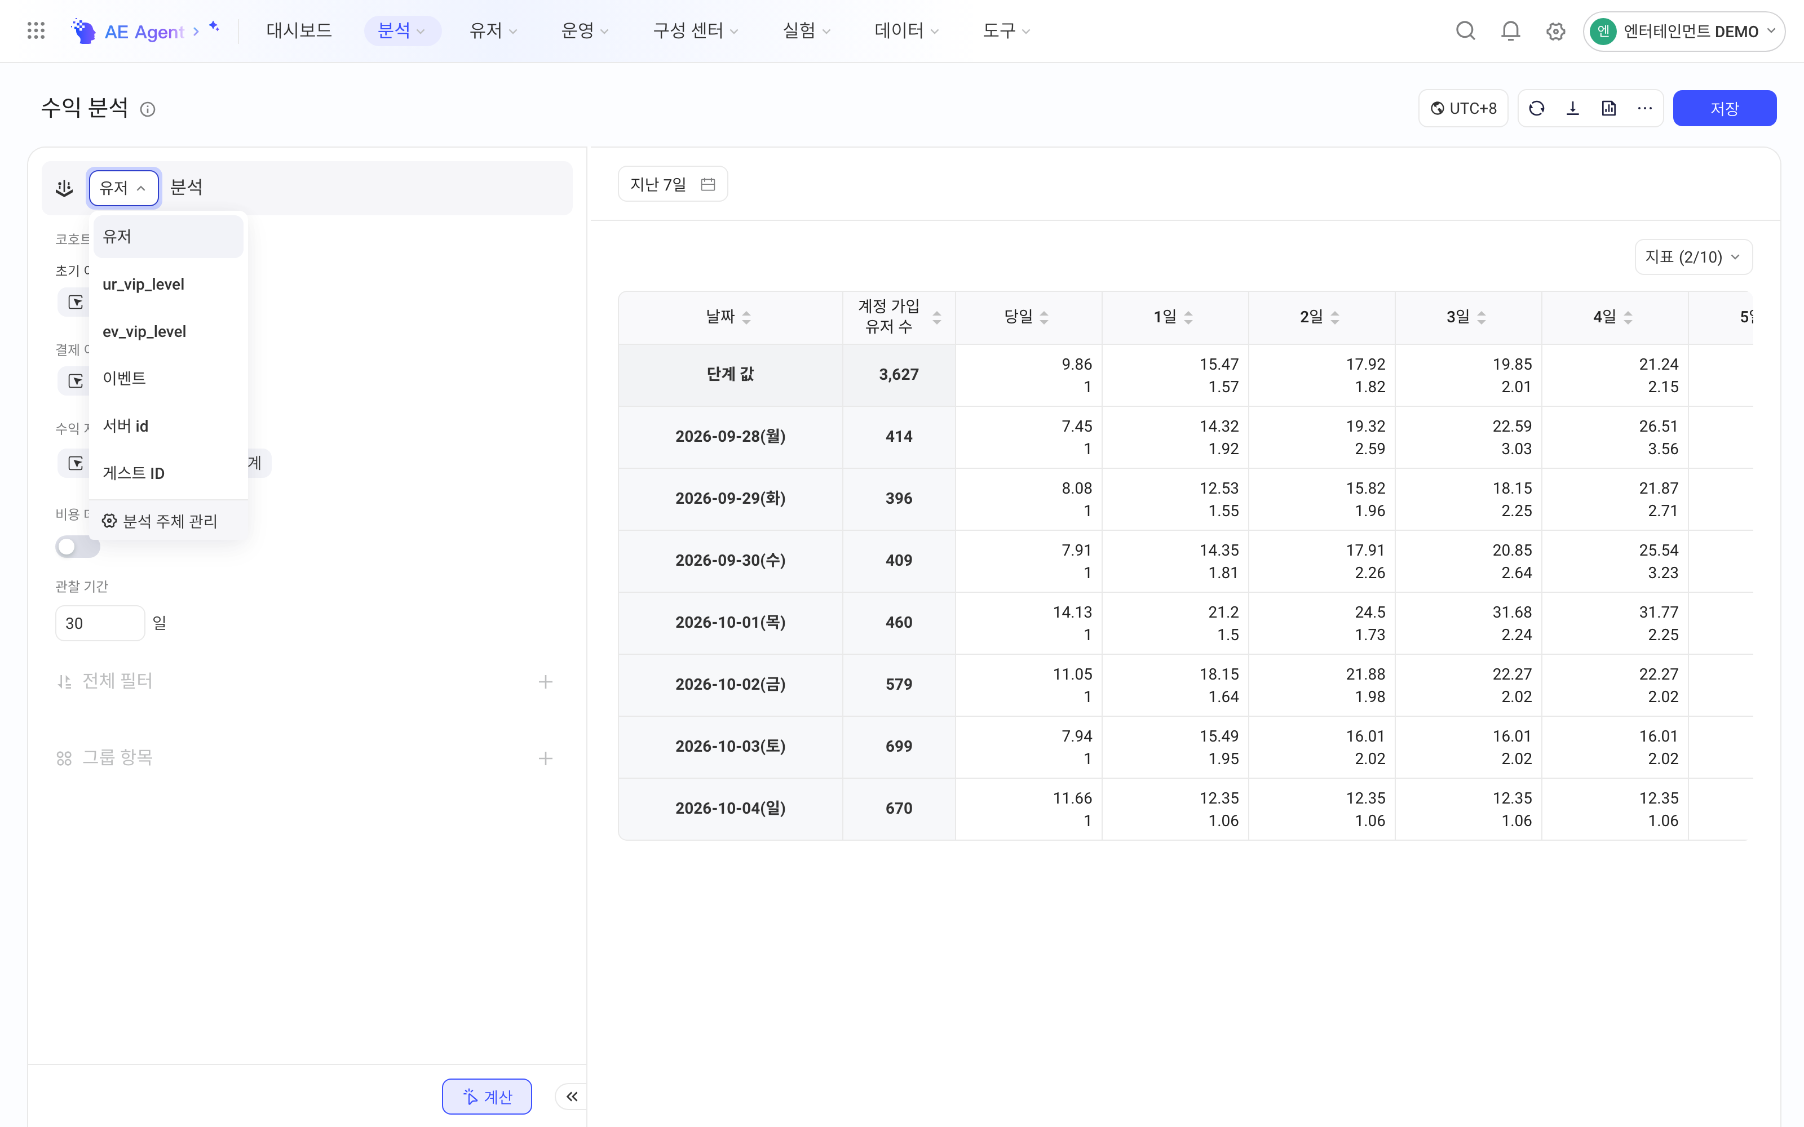This screenshot has width=1804, height=1127.
Task: Sort table by 3일 column
Action: (1481, 317)
